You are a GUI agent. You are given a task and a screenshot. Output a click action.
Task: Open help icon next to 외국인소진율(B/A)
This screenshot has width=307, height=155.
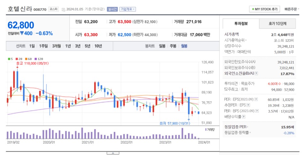point(256,74)
